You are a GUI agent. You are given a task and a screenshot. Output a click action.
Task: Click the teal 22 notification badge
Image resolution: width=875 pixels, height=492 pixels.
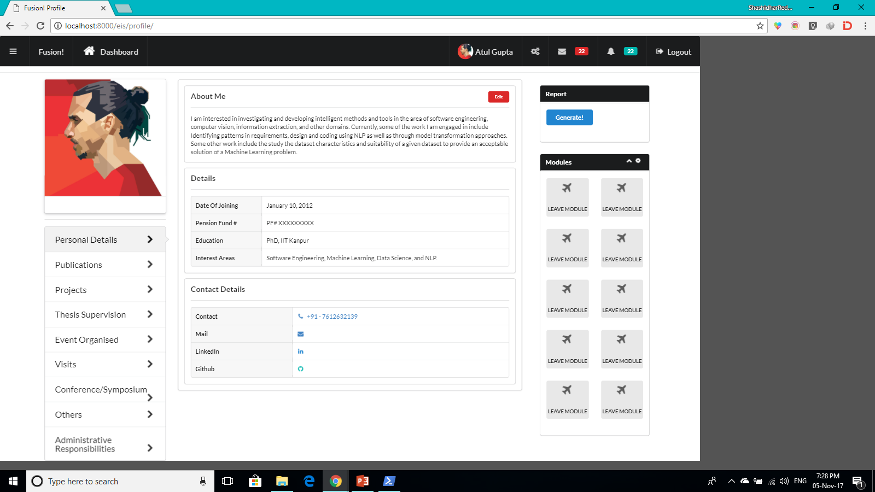tap(631, 51)
